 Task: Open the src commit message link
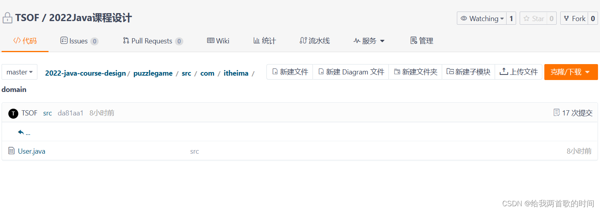click(48, 113)
